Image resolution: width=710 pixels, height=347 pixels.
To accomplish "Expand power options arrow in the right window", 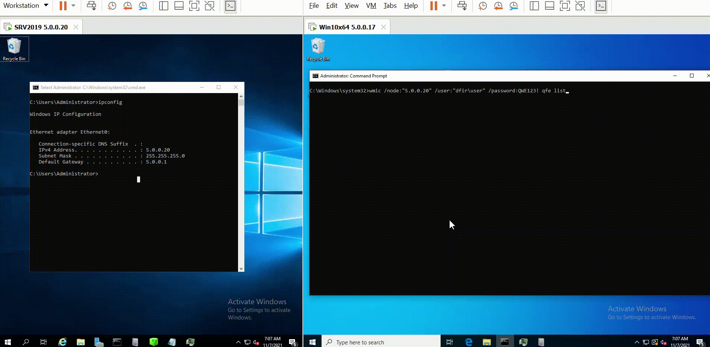I will click(x=444, y=6).
